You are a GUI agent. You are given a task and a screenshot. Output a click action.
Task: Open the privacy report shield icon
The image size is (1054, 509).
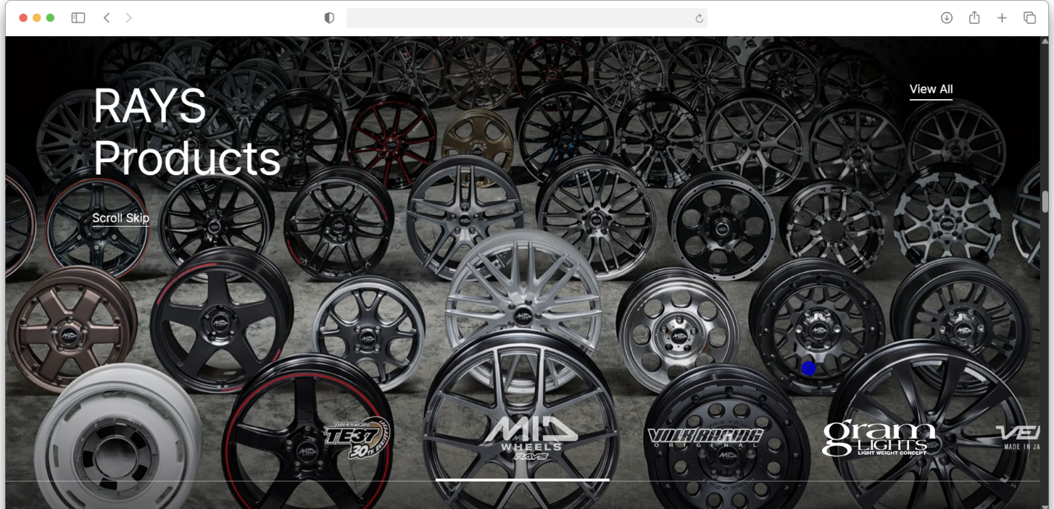point(329,18)
